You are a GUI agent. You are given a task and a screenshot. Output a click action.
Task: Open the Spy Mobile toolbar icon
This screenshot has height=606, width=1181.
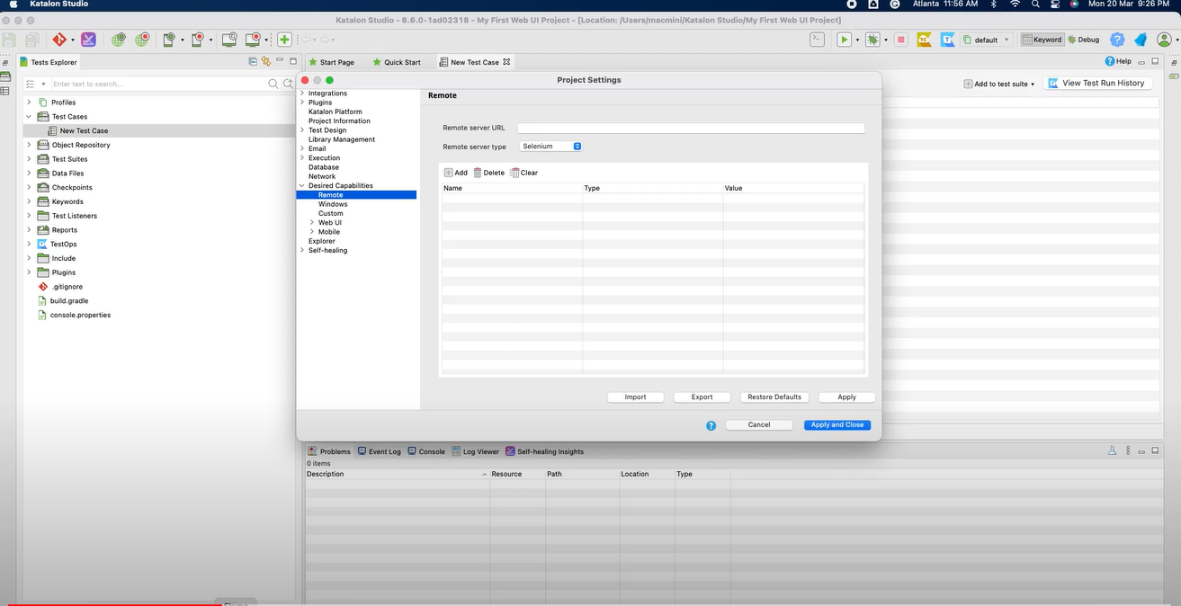169,40
